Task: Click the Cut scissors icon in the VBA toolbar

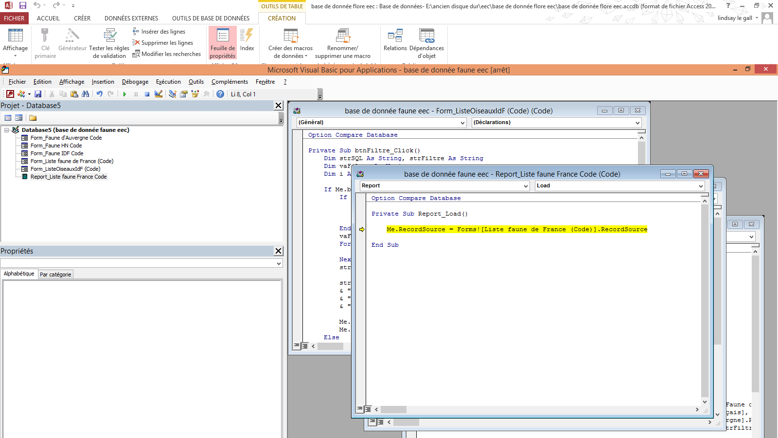Action: point(52,94)
